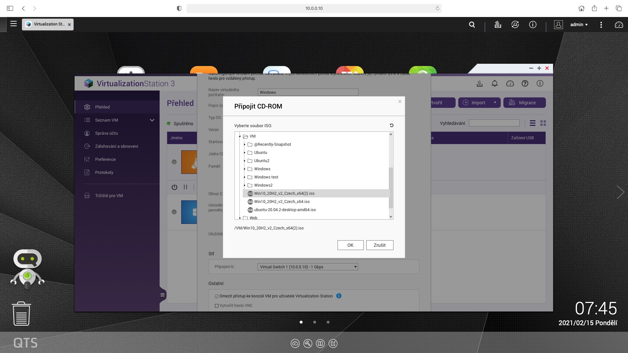Open the Virtual Switch 1 dropdown
The image size is (628, 353).
point(307,267)
